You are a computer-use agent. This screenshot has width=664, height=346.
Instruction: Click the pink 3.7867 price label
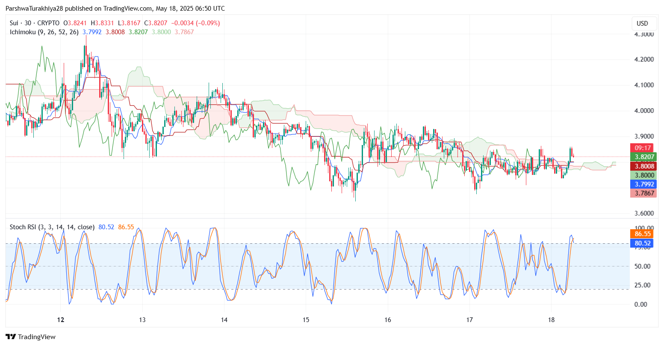tap(643, 193)
